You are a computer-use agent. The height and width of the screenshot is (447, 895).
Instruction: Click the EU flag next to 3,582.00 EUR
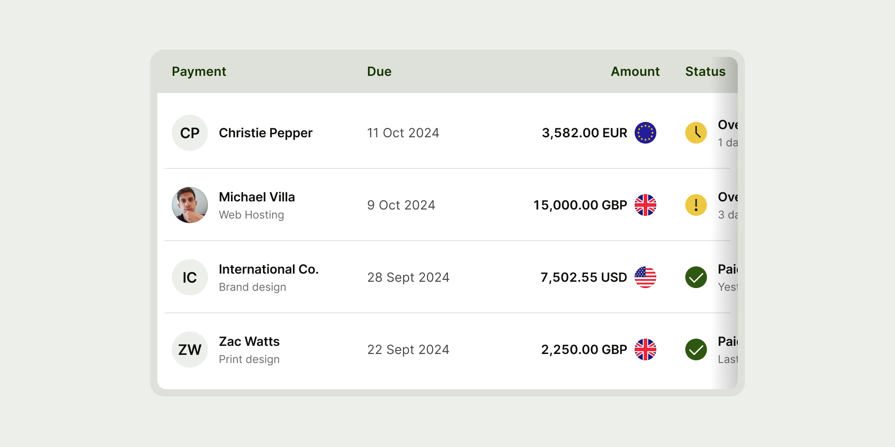645,133
